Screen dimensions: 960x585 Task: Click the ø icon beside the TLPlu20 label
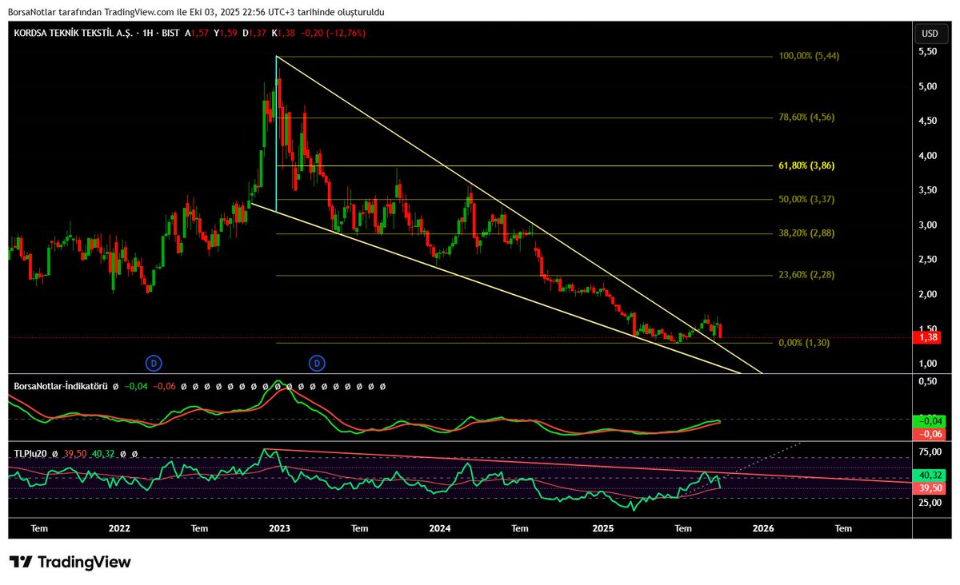[54, 452]
